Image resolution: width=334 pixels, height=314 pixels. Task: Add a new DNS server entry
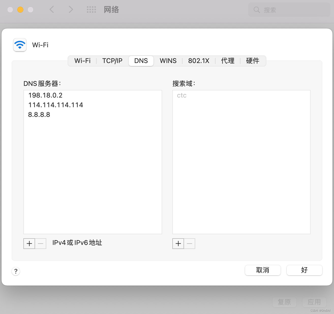pyautogui.click(x=29, y=244)
